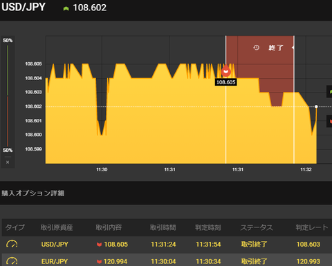The image size is (332, 266).
Task: Select the USD/JPY asset cell in table
Action: coord(55,245)
